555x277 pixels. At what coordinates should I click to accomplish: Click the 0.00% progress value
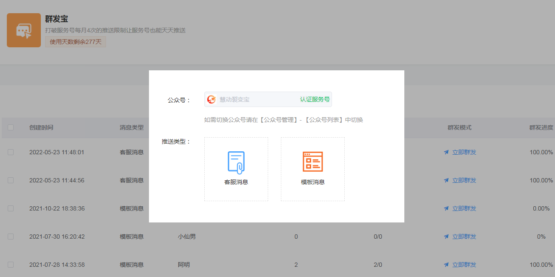tap(541, 208)
